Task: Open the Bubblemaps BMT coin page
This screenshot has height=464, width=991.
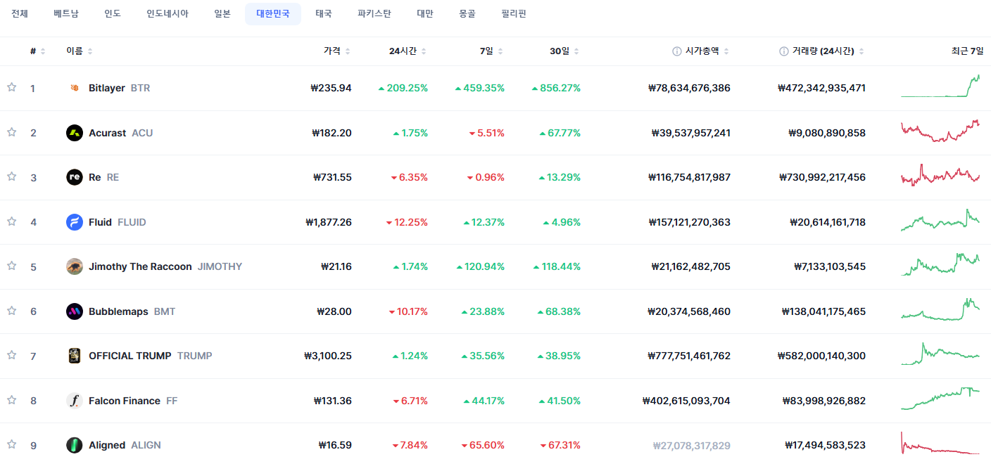Action: coord(132,311)
